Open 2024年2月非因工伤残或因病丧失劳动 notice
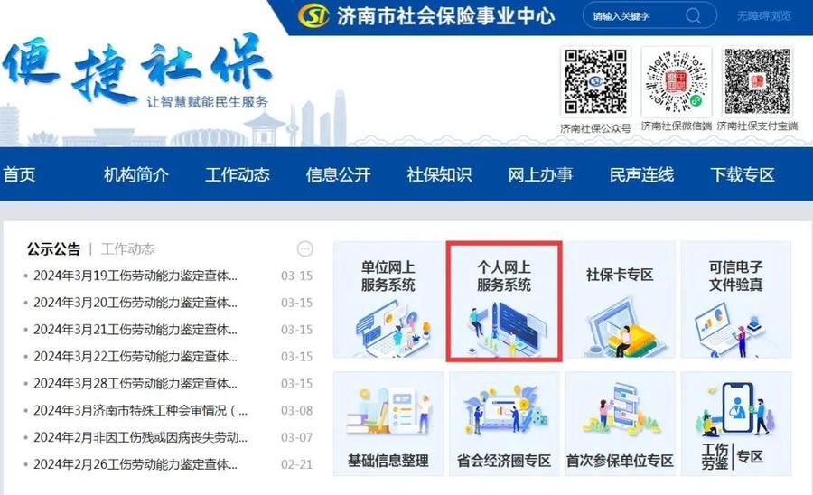 click(140, 437)
